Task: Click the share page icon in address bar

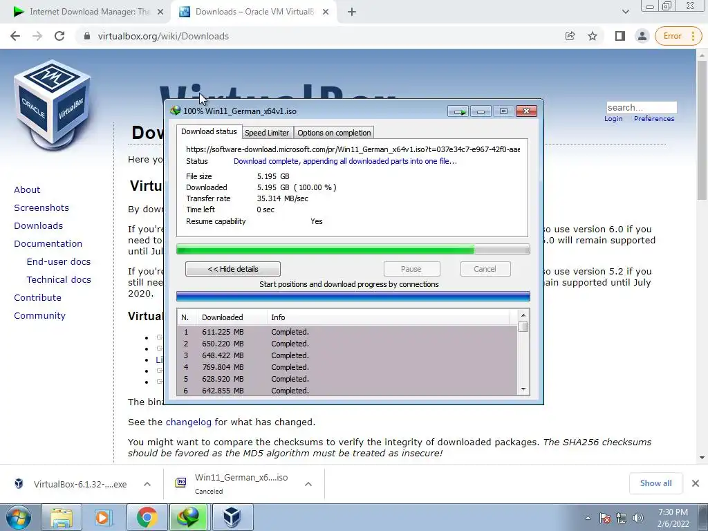Action: 570,36
